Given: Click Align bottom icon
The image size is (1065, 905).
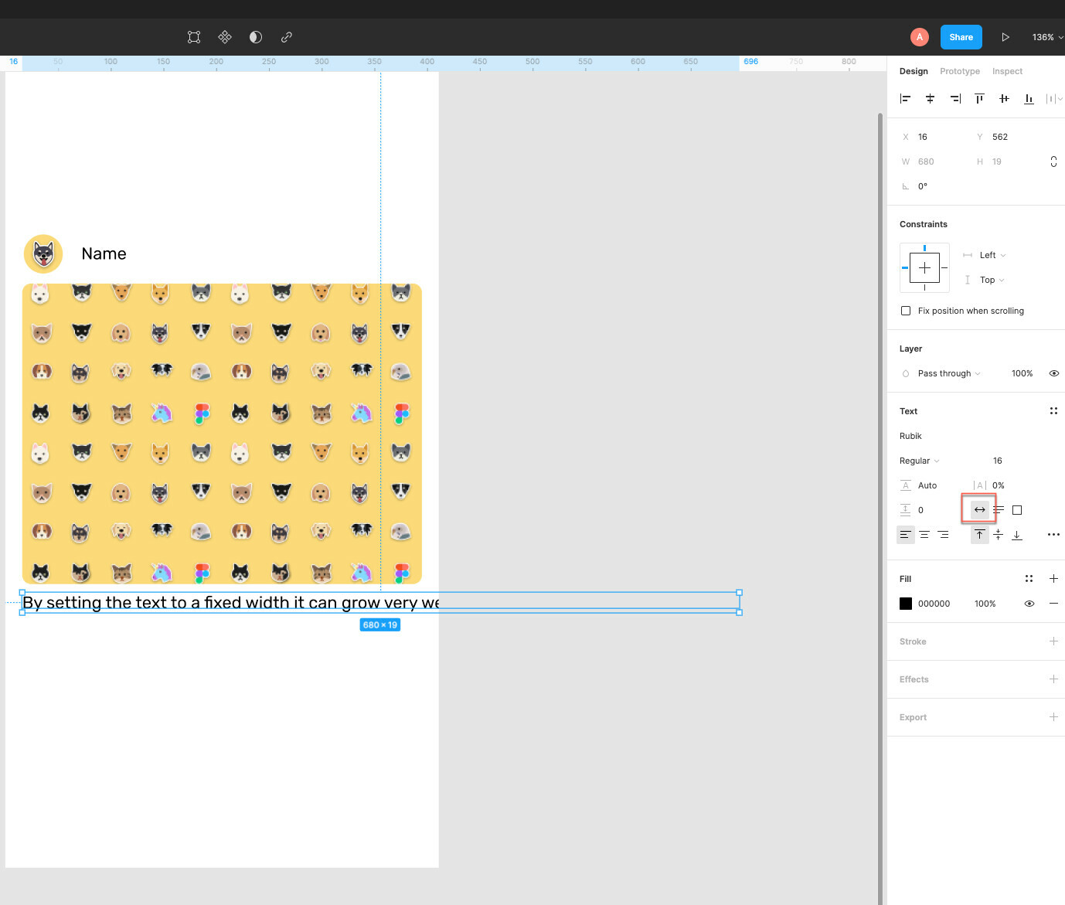Looking at the screenshot, I should 1029,98.
